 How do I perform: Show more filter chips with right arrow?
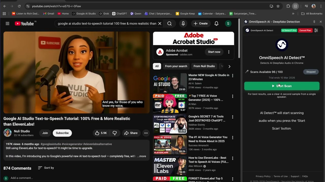coord(229,66)
